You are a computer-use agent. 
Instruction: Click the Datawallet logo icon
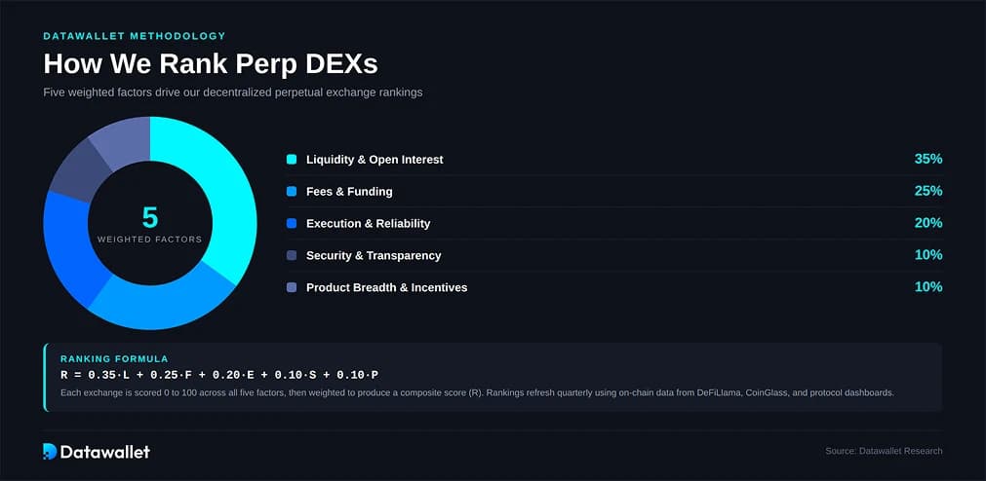pos(50,451)
